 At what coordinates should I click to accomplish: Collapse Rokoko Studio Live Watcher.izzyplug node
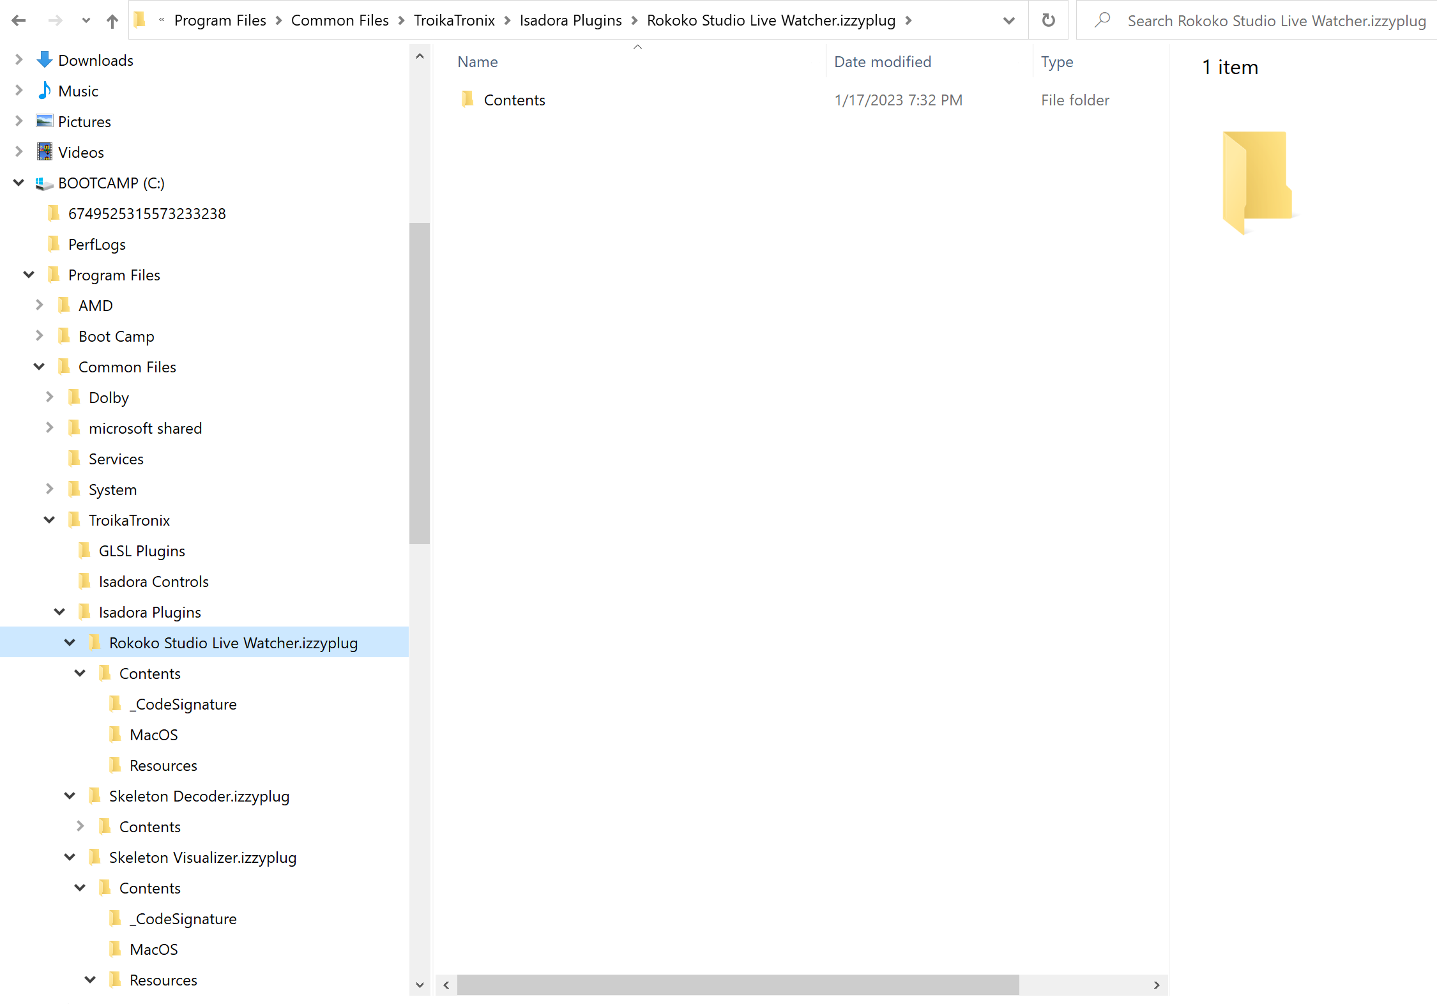pyautogui.click(x=70, y=643)
